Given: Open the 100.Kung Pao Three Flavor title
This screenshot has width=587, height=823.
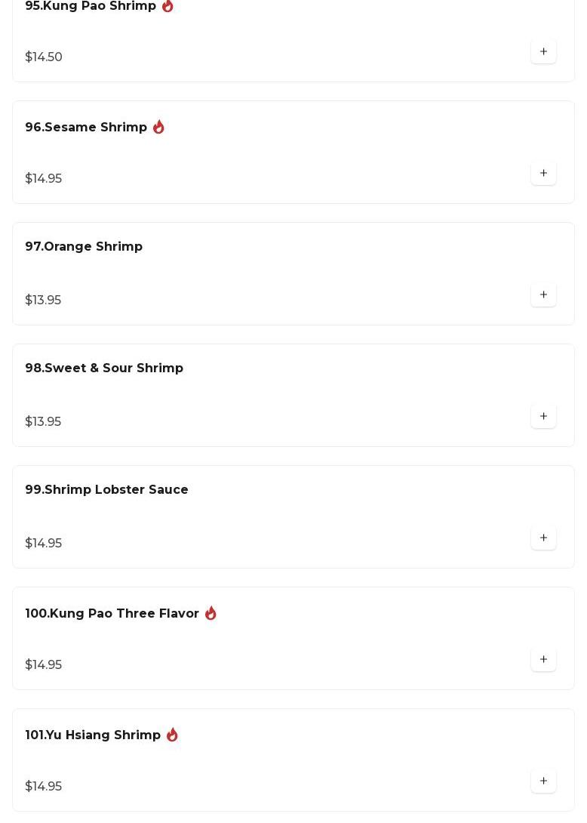Looking at the screenshot, I should click(x=112, y=614).
